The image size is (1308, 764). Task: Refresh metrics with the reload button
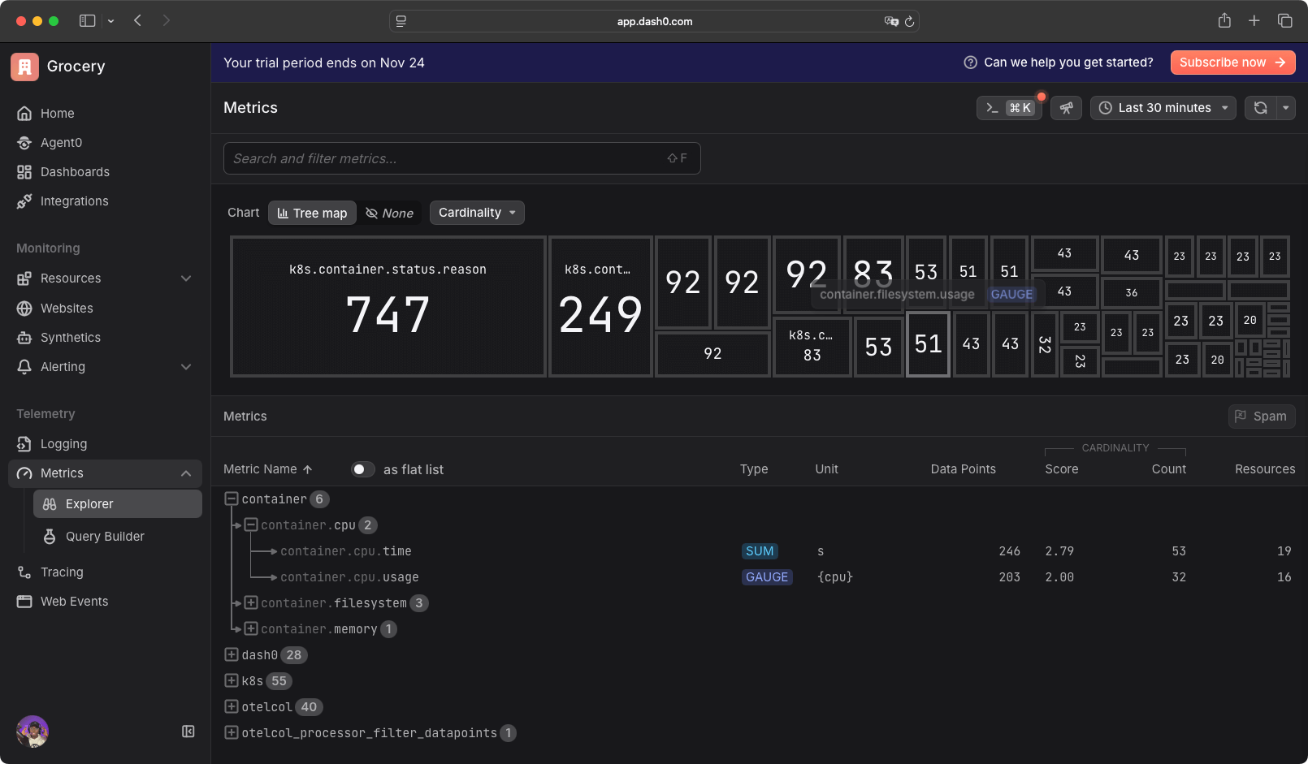1260,107
